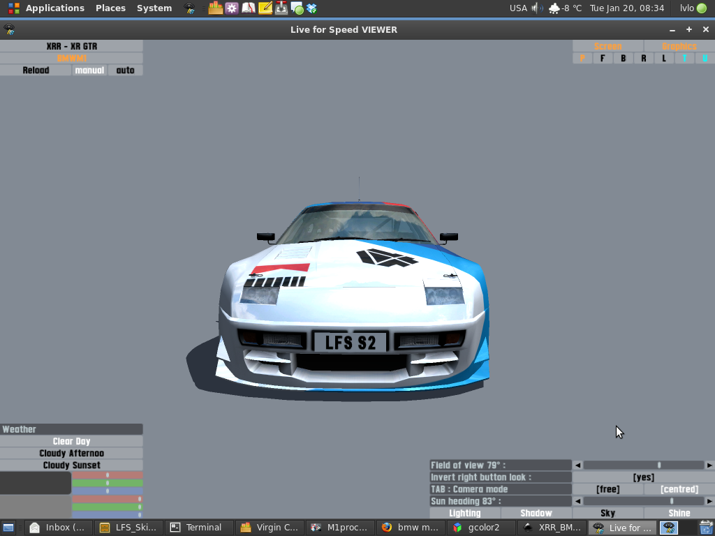
Task: Open the orange bar-chart file manager launcher
Action: click(215, 8)
